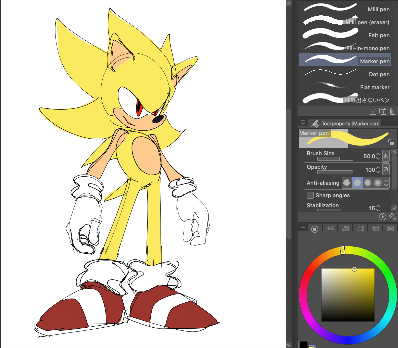This screenshot has width=398, height=348.
Task: Choose the Felt pen sub tool
Action: click(x=345, y=34)
